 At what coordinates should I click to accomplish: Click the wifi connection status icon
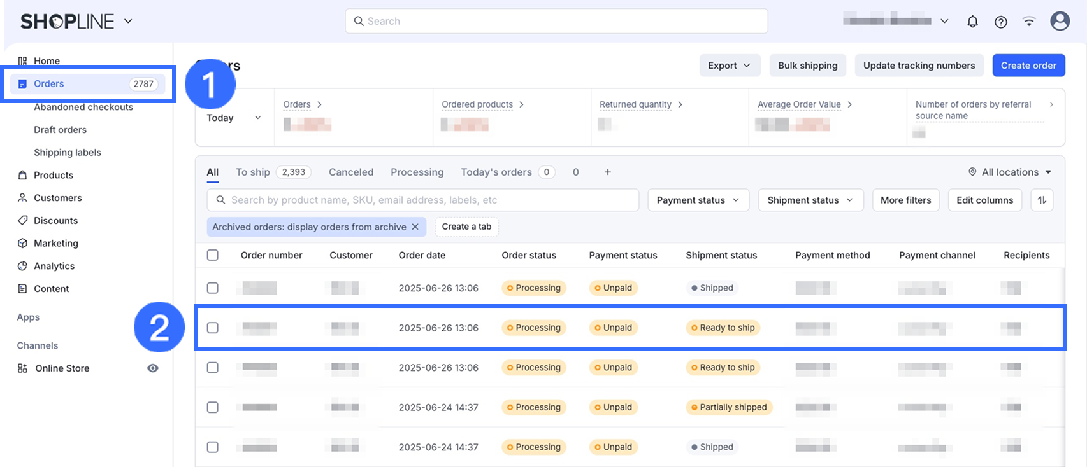tap(1028, 22)
